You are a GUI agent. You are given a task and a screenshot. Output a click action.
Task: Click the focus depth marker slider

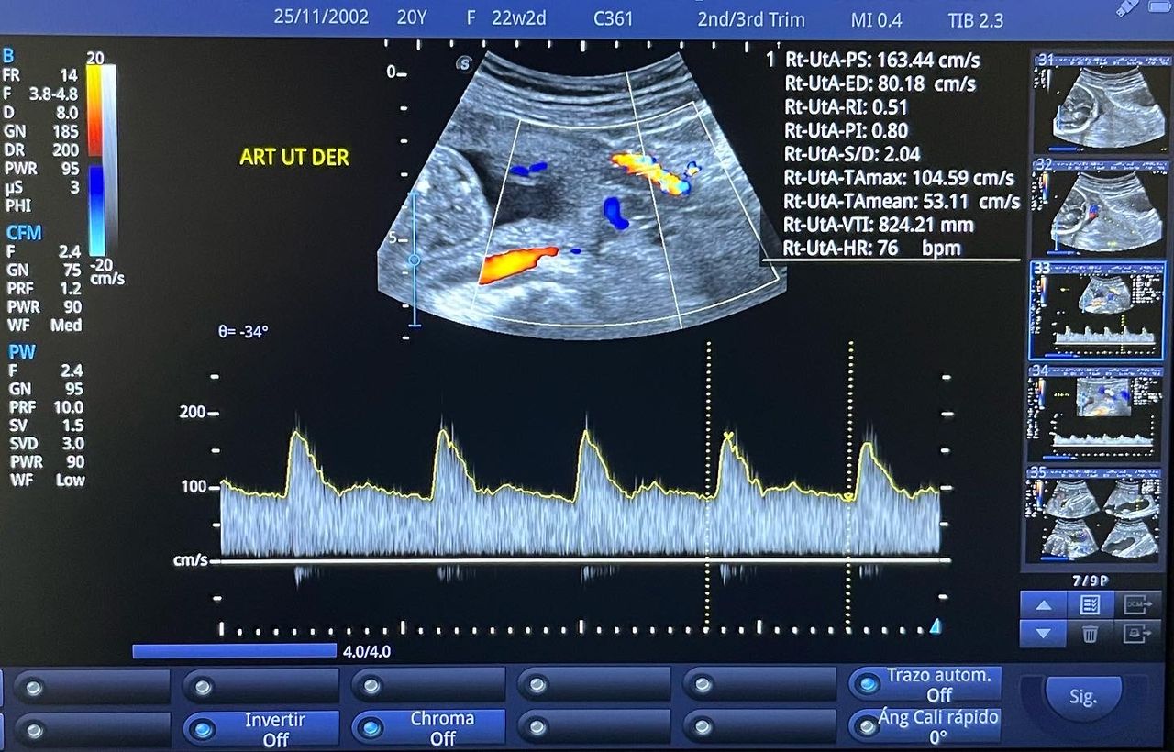pos(414,260)
